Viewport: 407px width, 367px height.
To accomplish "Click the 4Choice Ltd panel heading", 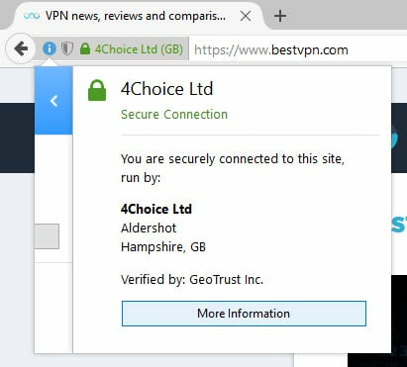I will point(167,89).
